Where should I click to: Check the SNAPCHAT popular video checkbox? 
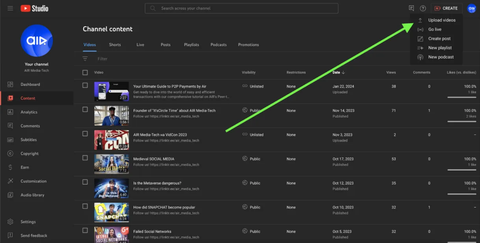tap(85, 206)
